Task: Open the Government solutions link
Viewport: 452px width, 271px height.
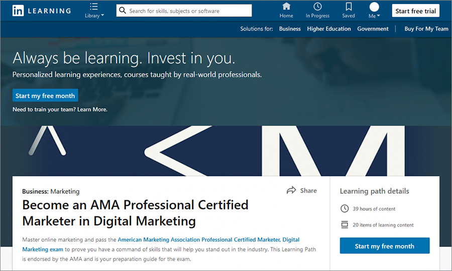Action: [373, 29]
